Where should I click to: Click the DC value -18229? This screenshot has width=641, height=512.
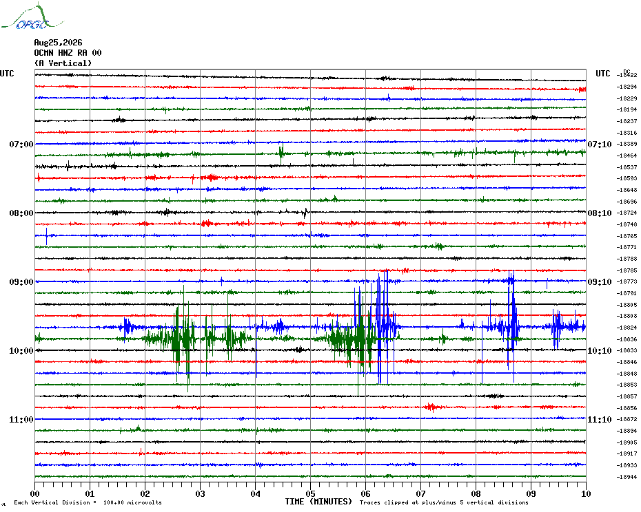coord(627,98)
